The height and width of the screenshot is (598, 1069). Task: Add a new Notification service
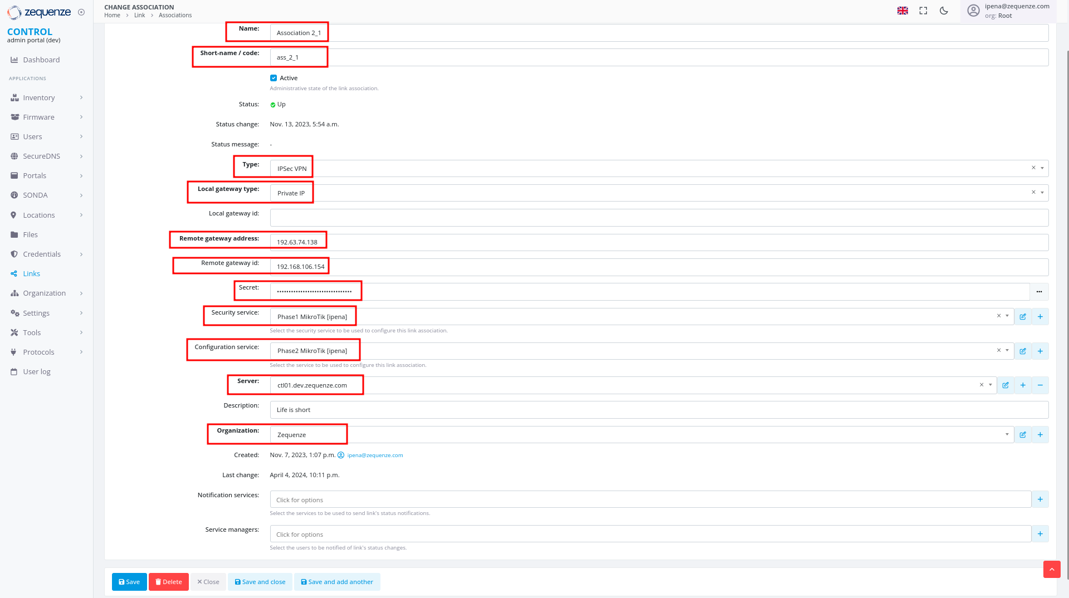1040,499
